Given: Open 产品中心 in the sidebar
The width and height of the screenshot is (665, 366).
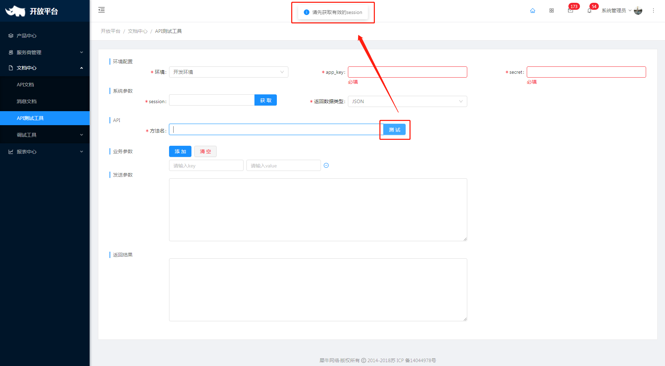Looking at the screenshot, I should 45,36.
